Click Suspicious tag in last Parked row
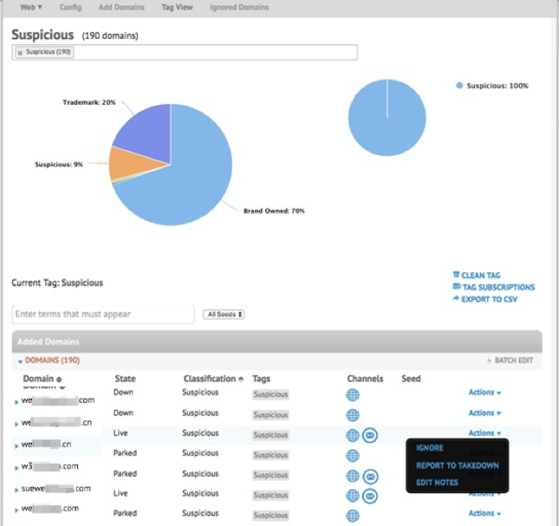559x526 pixels. pos(270,516)
